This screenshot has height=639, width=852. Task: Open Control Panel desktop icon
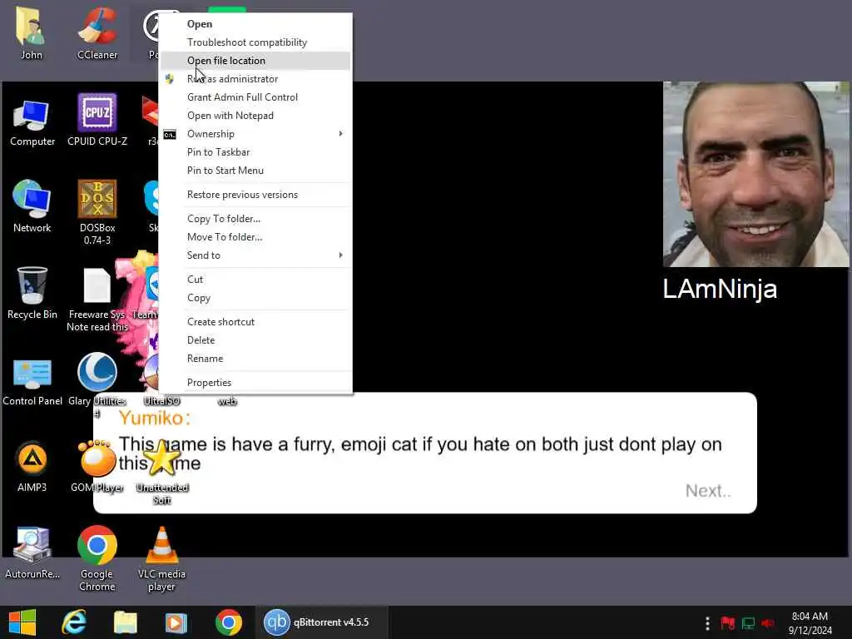[32, 380]
